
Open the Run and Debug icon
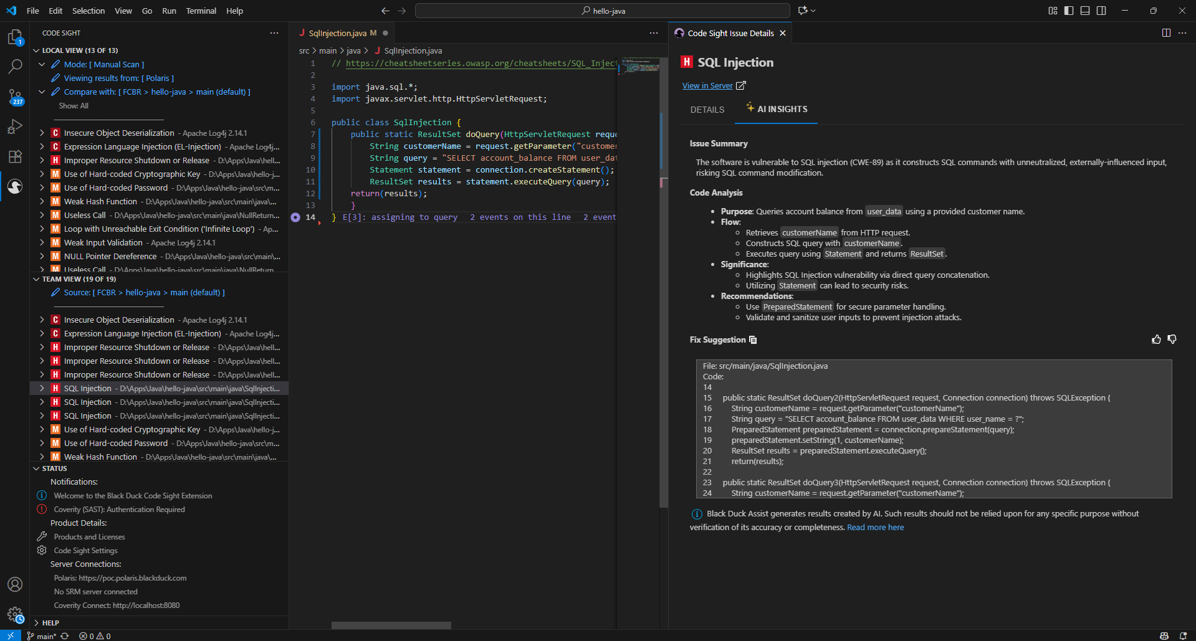click(15, 127)
